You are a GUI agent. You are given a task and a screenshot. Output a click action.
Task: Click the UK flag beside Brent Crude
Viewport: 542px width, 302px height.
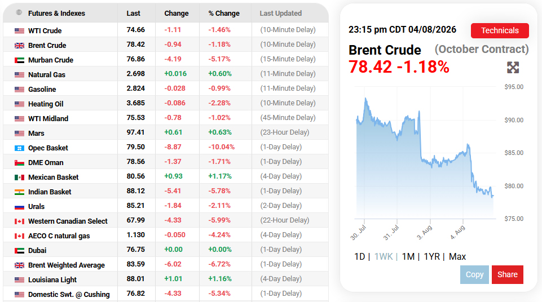[x=19, y=46]
